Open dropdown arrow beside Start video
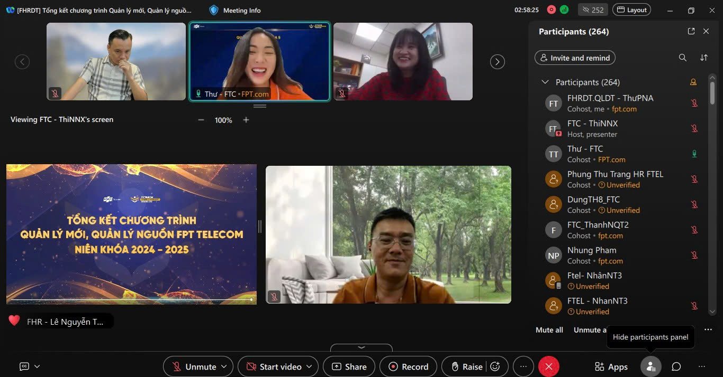 click(x=309, y=366)
